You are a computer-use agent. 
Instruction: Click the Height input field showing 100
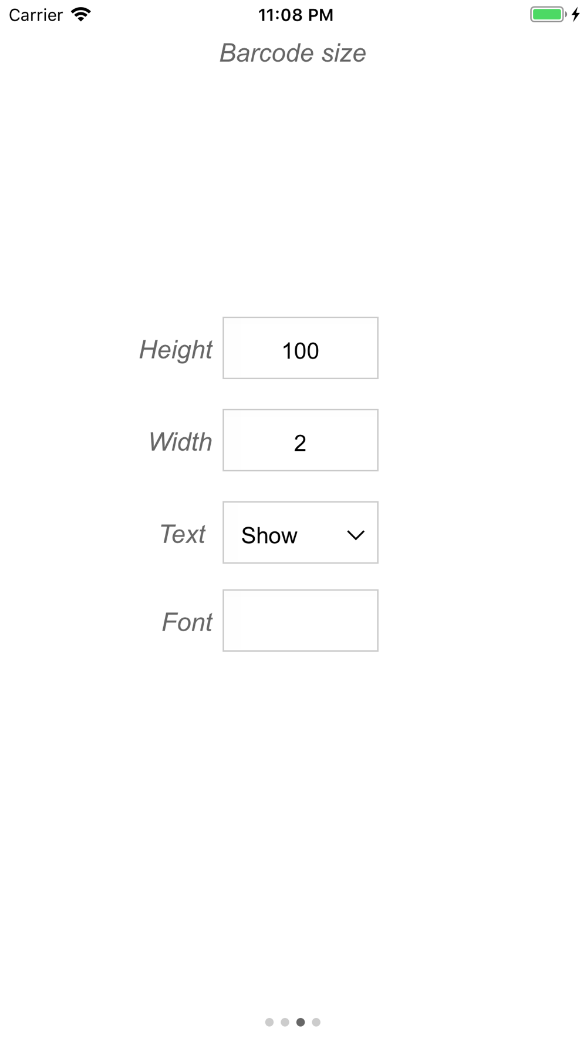coord(300,349)
